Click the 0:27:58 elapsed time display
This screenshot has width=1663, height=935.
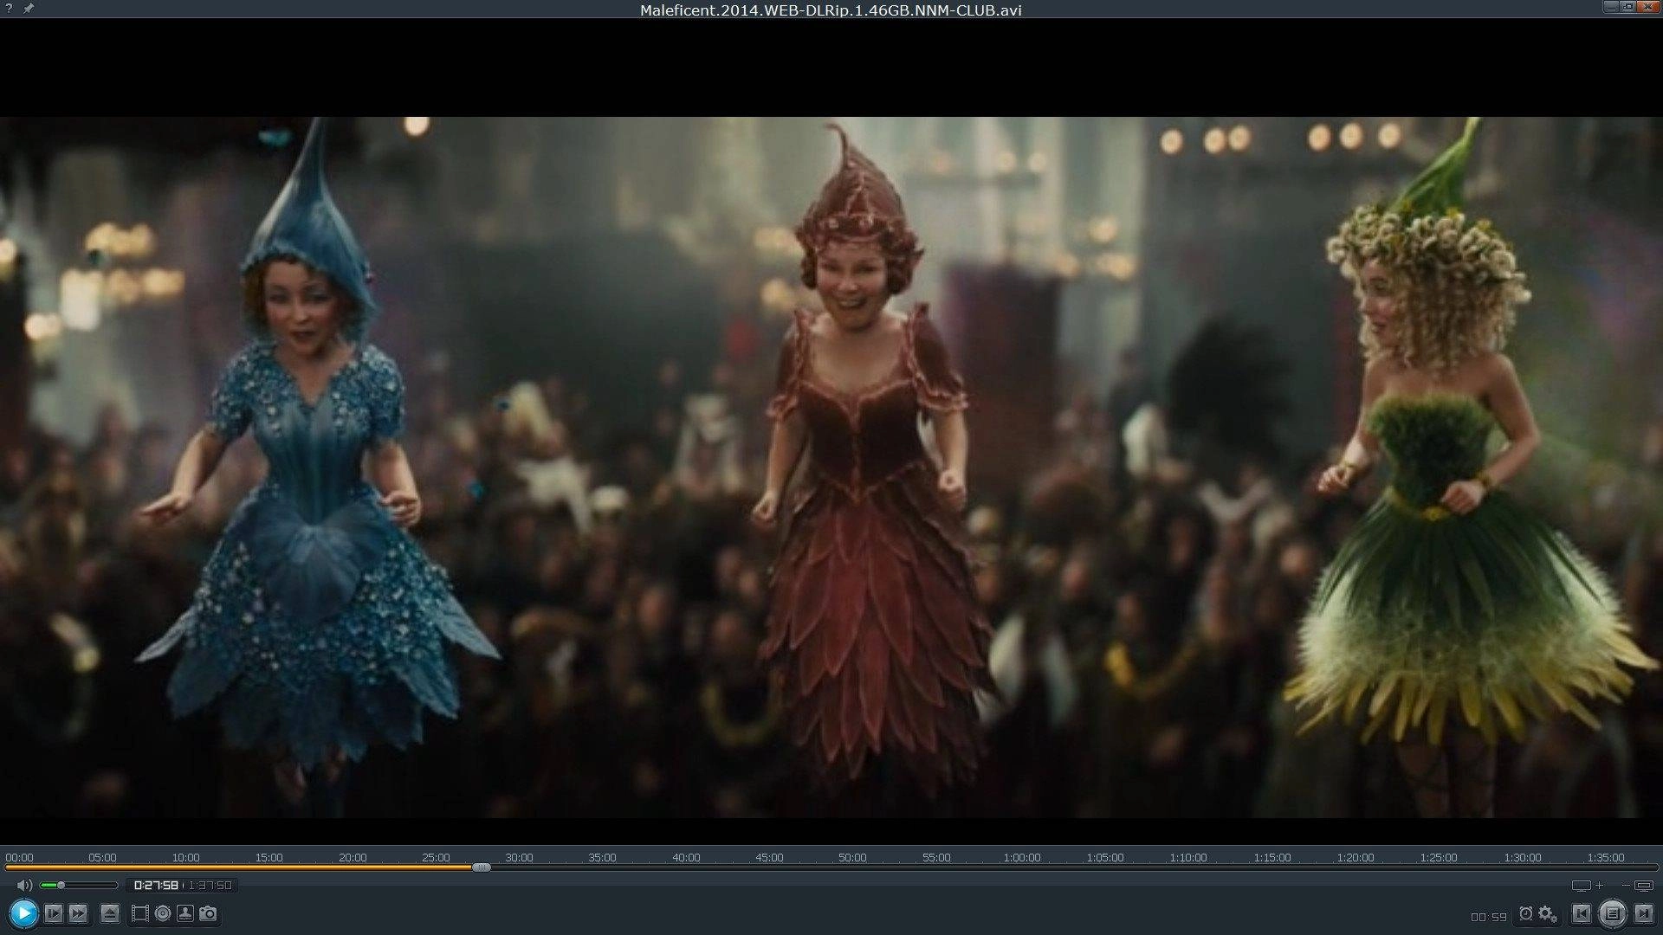pos(156,885)
